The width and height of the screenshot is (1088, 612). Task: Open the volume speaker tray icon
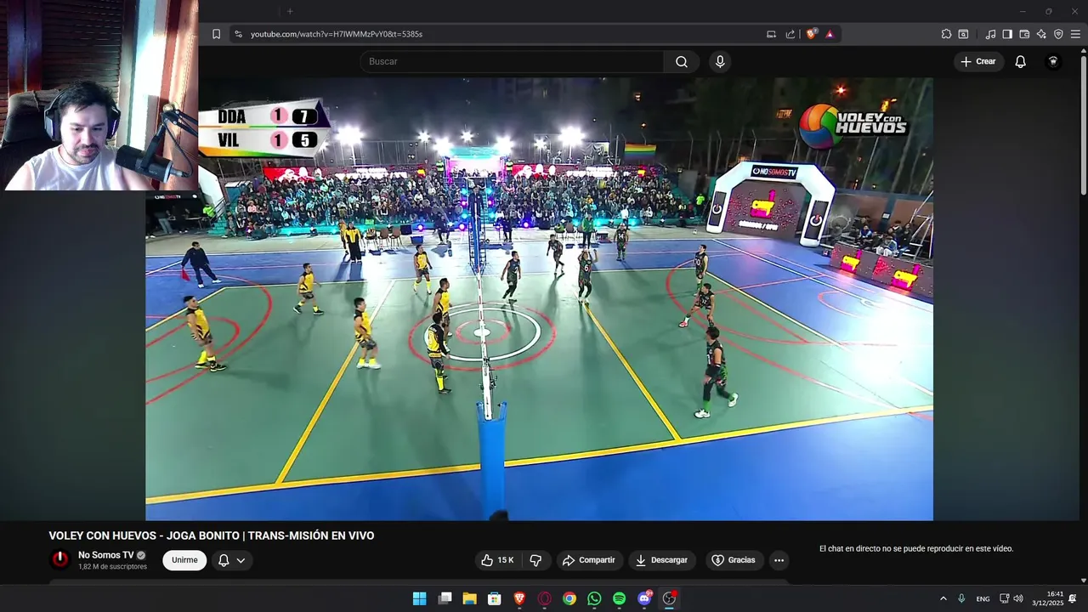click(1018, 598)
